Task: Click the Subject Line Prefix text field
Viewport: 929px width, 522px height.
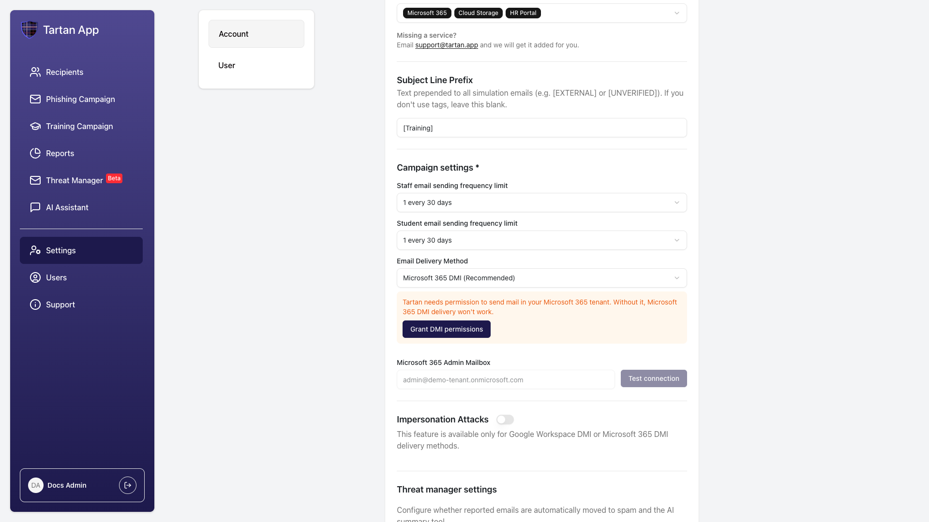Action: [x=541, y=128]
